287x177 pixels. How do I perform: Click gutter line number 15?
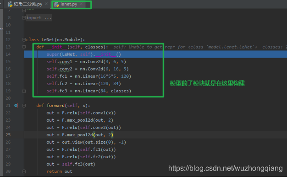[x=8, y=62]
